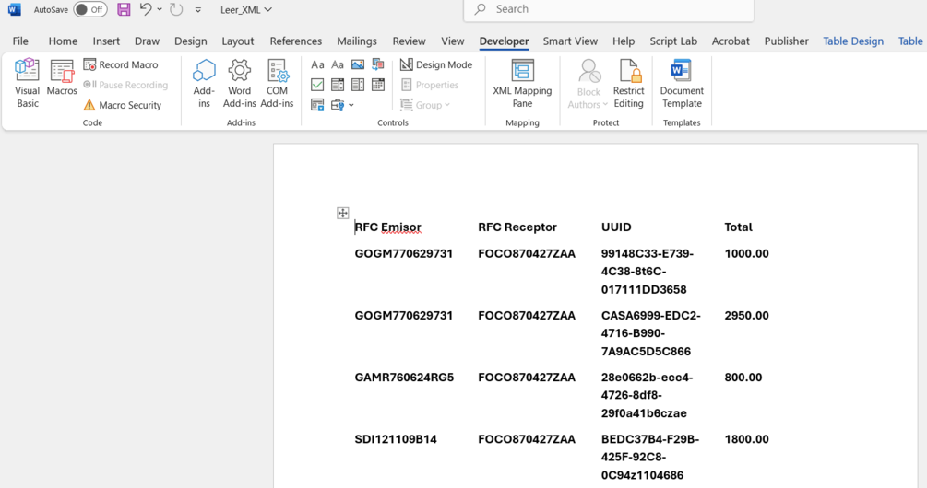Viewport: 927px width, 488px height.
Task: Open the File tab
Action: (20, 41)
